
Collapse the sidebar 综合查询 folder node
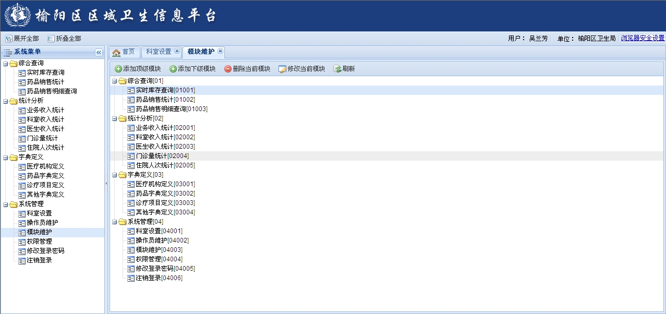[x=5, y=63]
